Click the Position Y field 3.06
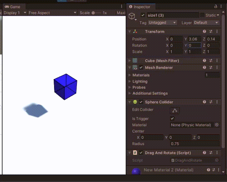Screen dimensions: 227x182 point(194,39)
